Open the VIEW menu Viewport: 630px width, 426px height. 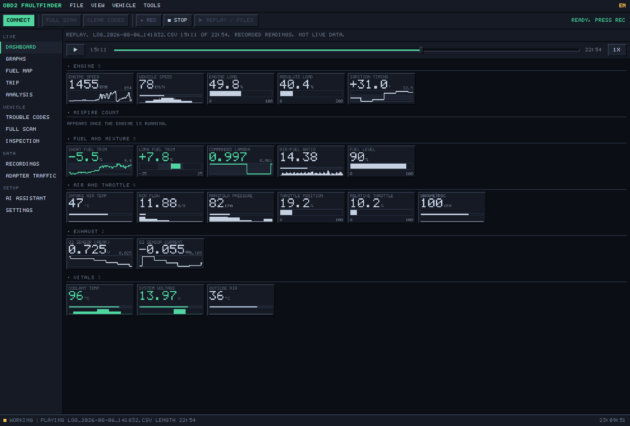coord(98,5)
